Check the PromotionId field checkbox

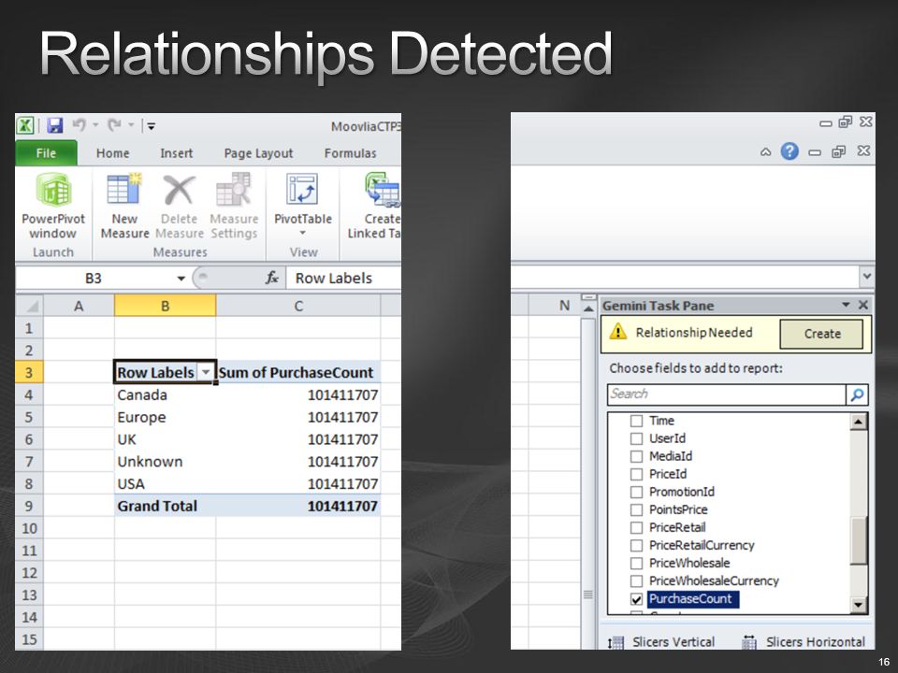[x=636, y=493]
